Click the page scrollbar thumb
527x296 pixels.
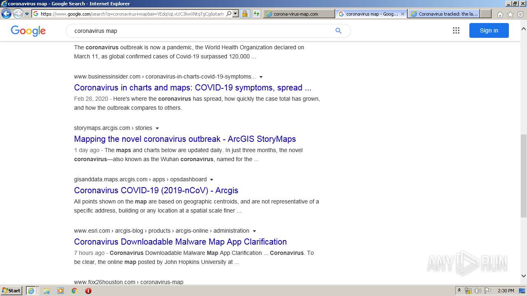[x=524, y=176]
